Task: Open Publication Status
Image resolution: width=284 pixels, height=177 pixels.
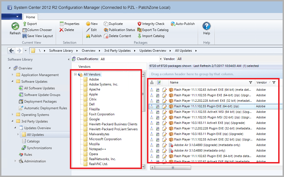Action: click(x=119, y=30)
